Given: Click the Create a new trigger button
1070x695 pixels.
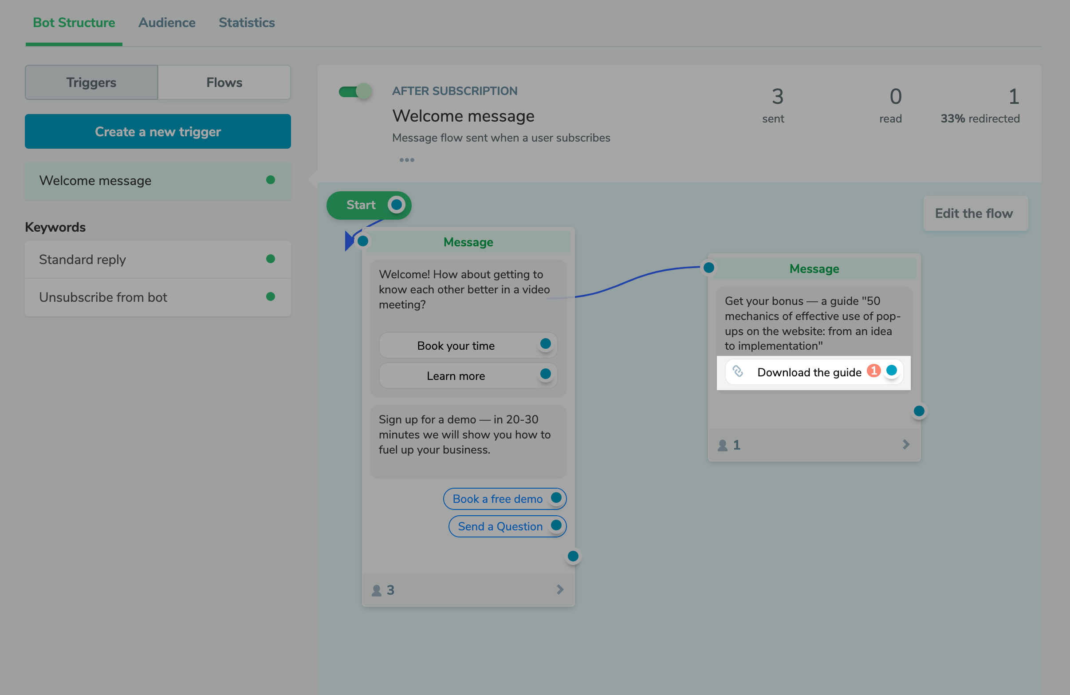Looking at the screenshot, I should 158,131.
